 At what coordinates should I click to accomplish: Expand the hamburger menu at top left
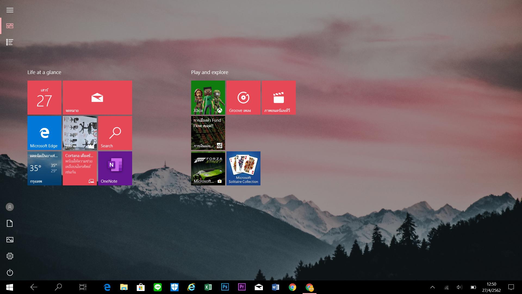click(10, 10)
